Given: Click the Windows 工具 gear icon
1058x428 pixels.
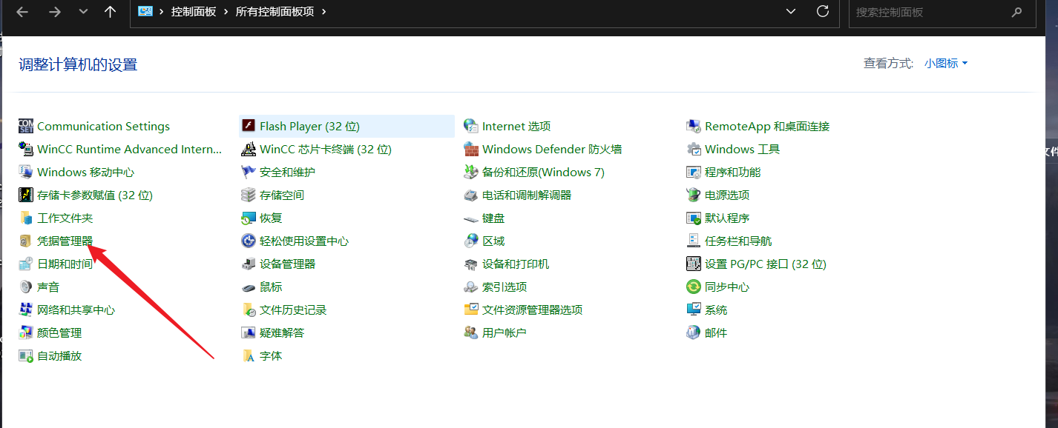Looking at the screenshot, I should pos(694,149).
